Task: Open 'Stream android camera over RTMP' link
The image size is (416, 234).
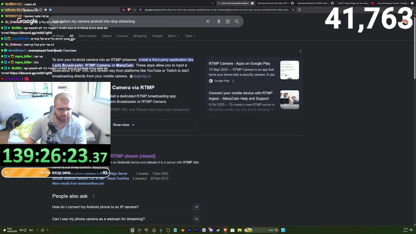Action: point(91,178)
